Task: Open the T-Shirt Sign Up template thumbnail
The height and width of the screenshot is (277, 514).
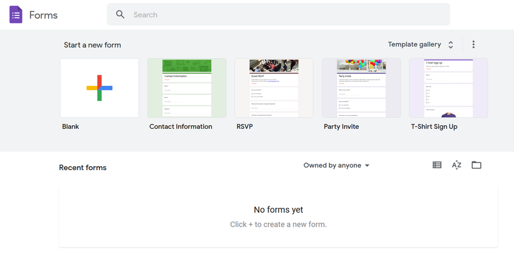Action: [449, 88]
